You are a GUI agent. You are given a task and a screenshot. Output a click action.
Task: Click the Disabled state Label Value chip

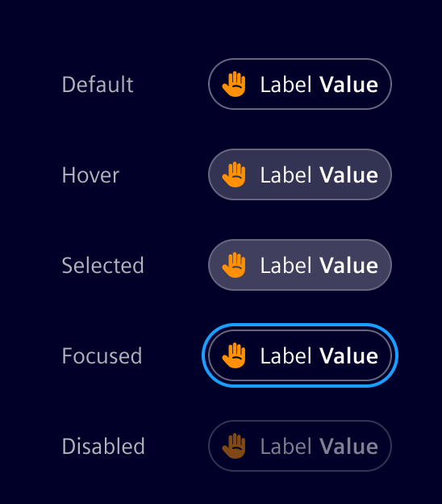pyautogui.click(x=300, y=446)
